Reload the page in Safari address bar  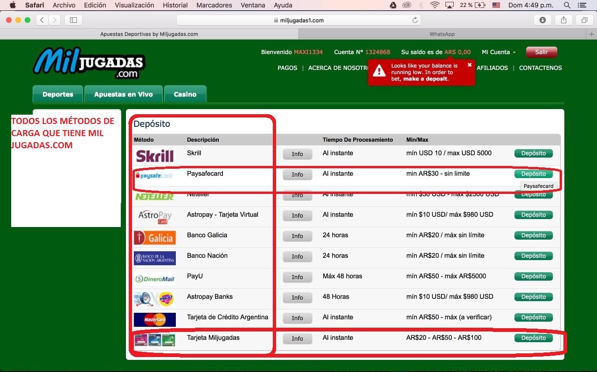point(415,20)
